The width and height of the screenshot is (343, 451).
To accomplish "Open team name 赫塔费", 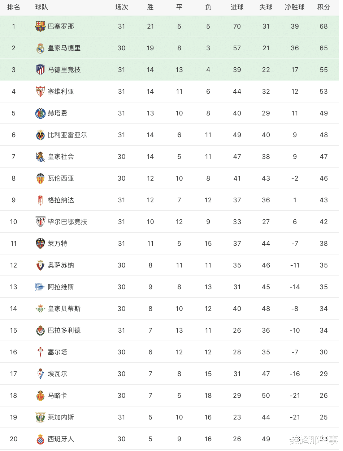I will click(57, 113).
